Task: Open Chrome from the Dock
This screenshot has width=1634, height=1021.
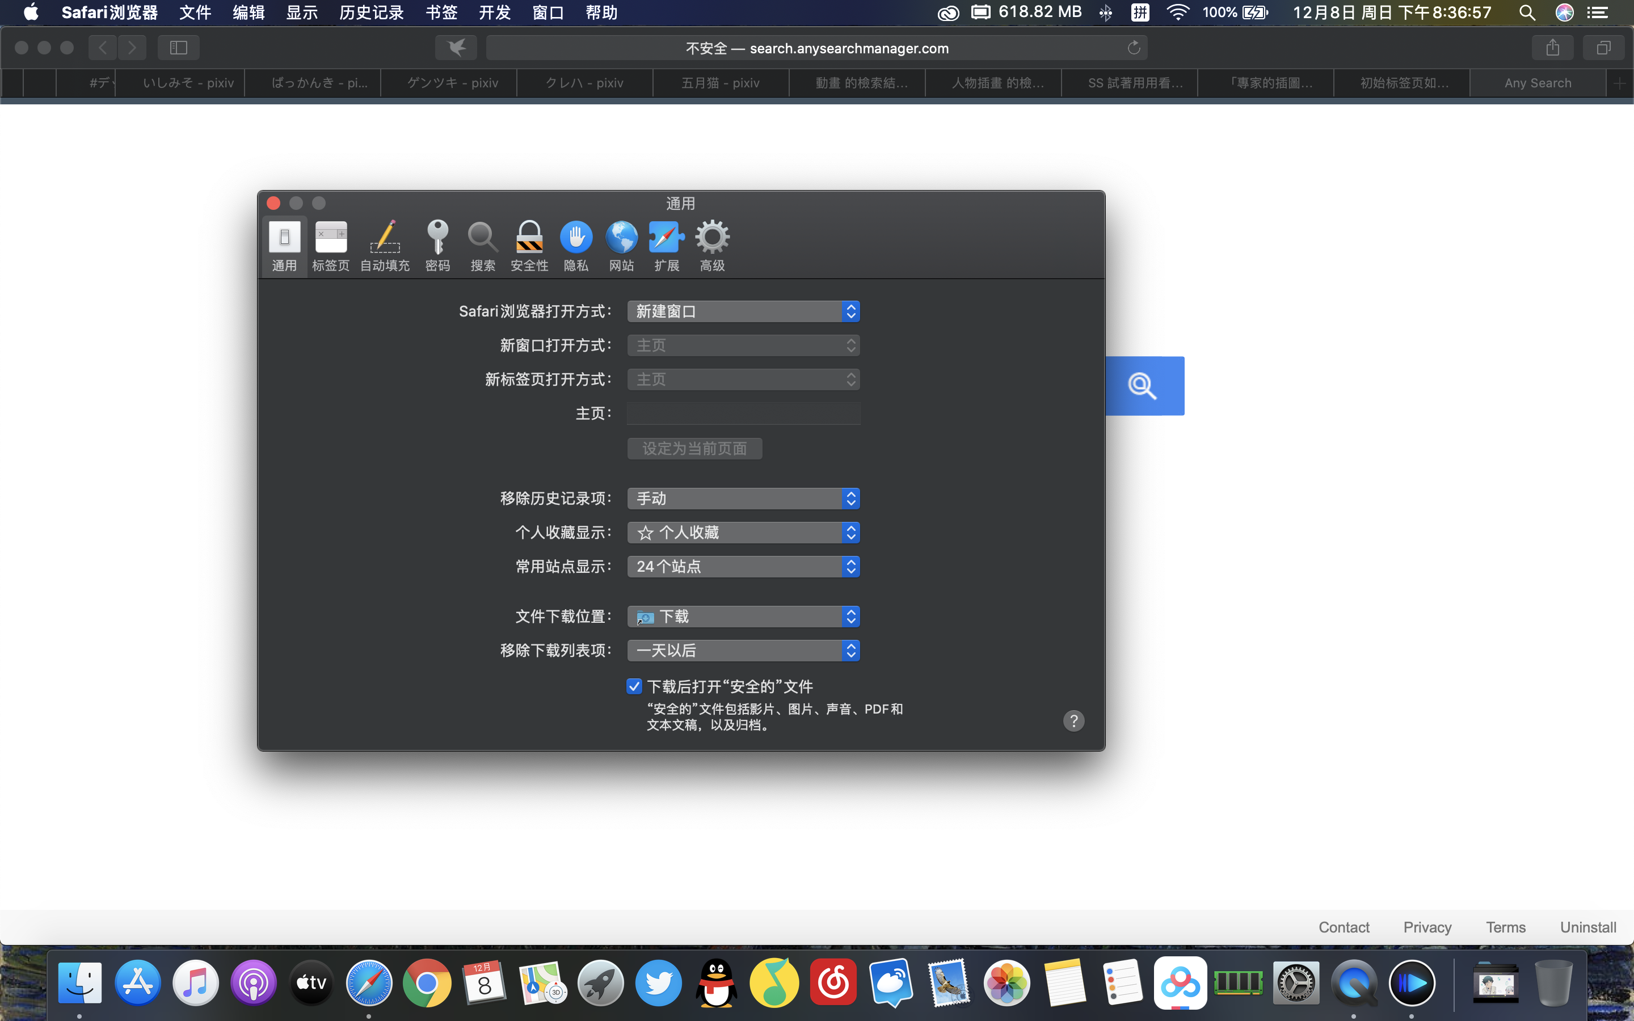Action: [427, 983]
